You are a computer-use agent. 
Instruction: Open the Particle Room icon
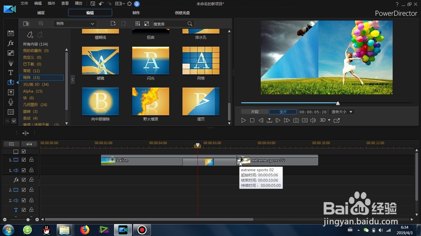[x=11, y=63]
